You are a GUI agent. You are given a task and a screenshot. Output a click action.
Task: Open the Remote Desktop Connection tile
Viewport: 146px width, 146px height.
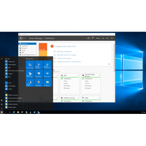pos(30,82)
